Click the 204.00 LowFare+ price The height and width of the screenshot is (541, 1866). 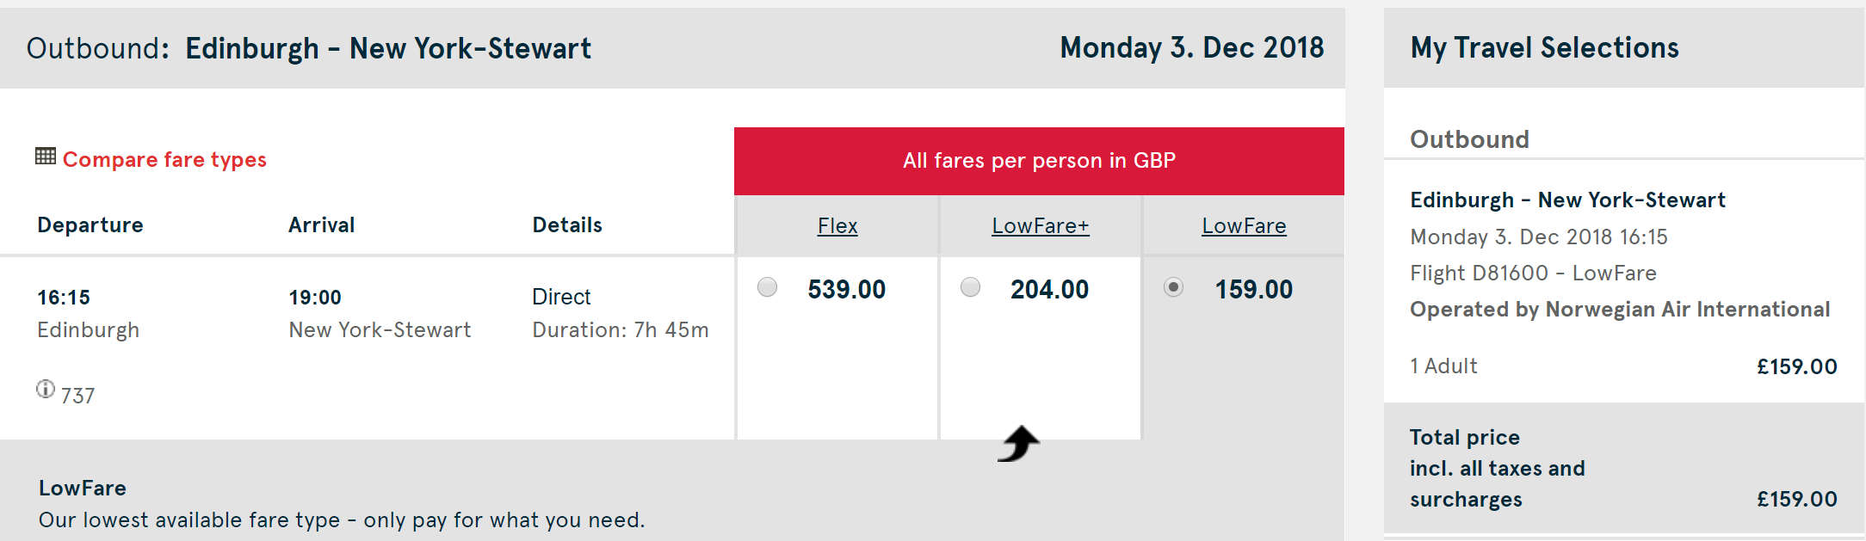(1049, 289)
